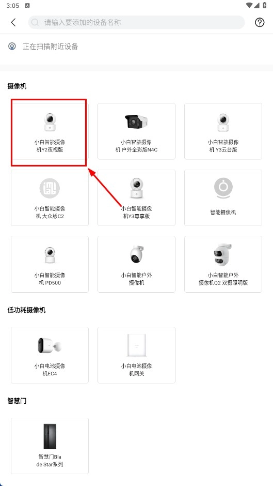Screen dimensions: 273x486
Task: Pick the 大众版C2 camera icon
Action: click(x=50, y=188)
